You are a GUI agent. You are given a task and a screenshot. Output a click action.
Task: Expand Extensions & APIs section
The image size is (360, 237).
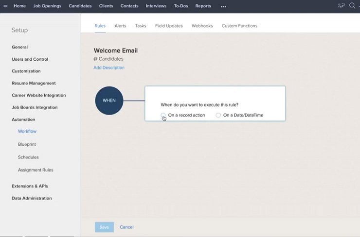pos(30,186)
